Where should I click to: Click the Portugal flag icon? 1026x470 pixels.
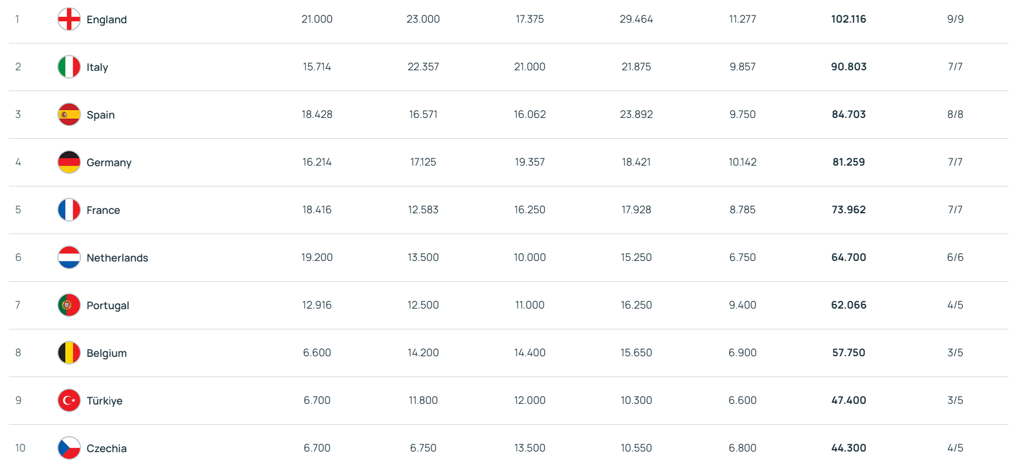(69, 305)
